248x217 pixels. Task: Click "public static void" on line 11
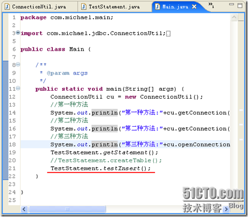69,89
